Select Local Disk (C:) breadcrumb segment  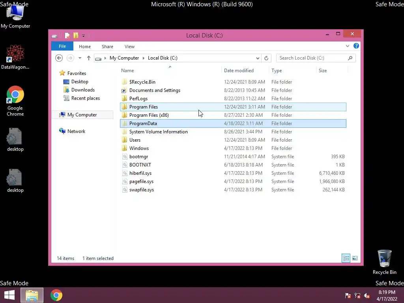pyautogui.click(x=163, y=58)
